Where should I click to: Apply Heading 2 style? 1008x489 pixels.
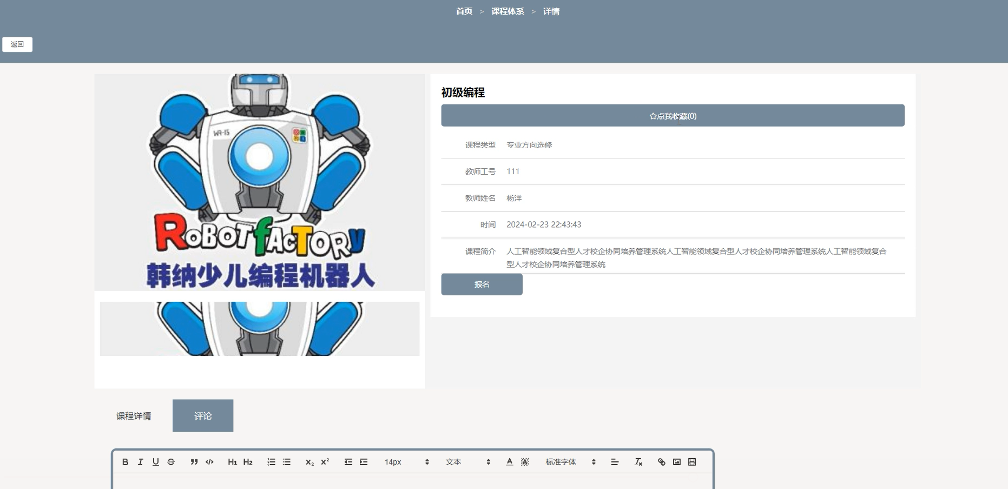coord(248,462)
